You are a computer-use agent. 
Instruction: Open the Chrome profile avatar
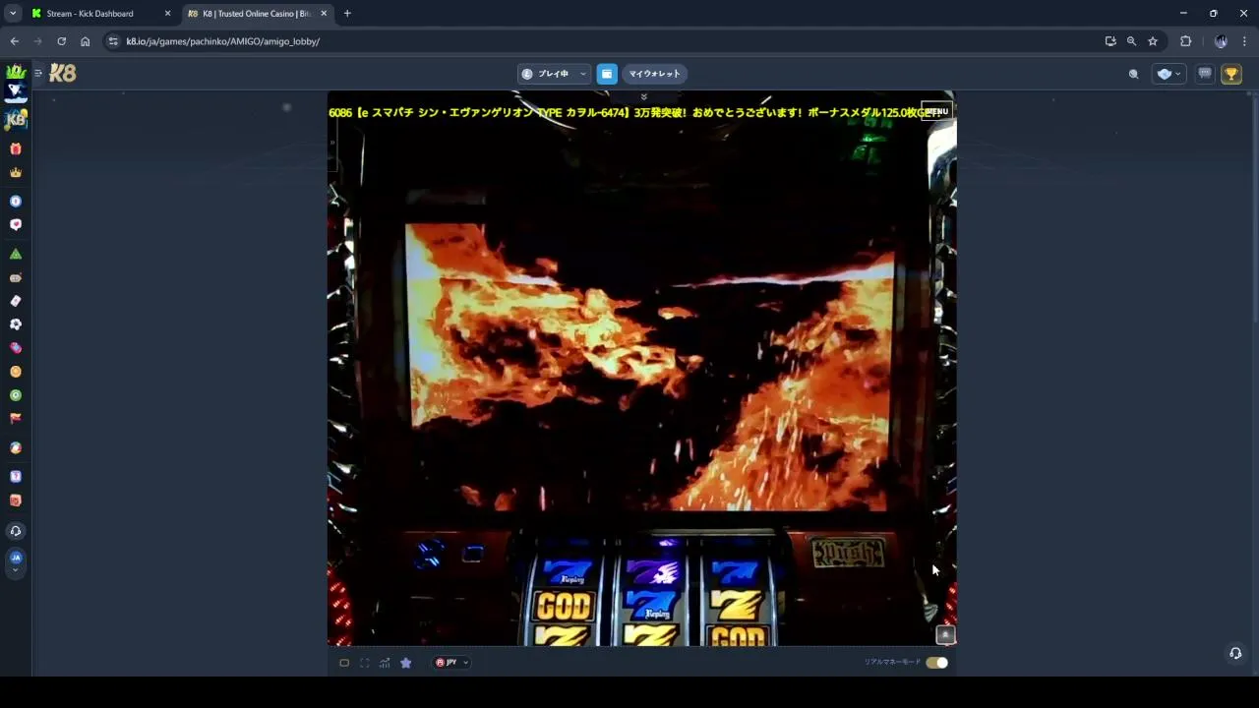pos(1221,41)
